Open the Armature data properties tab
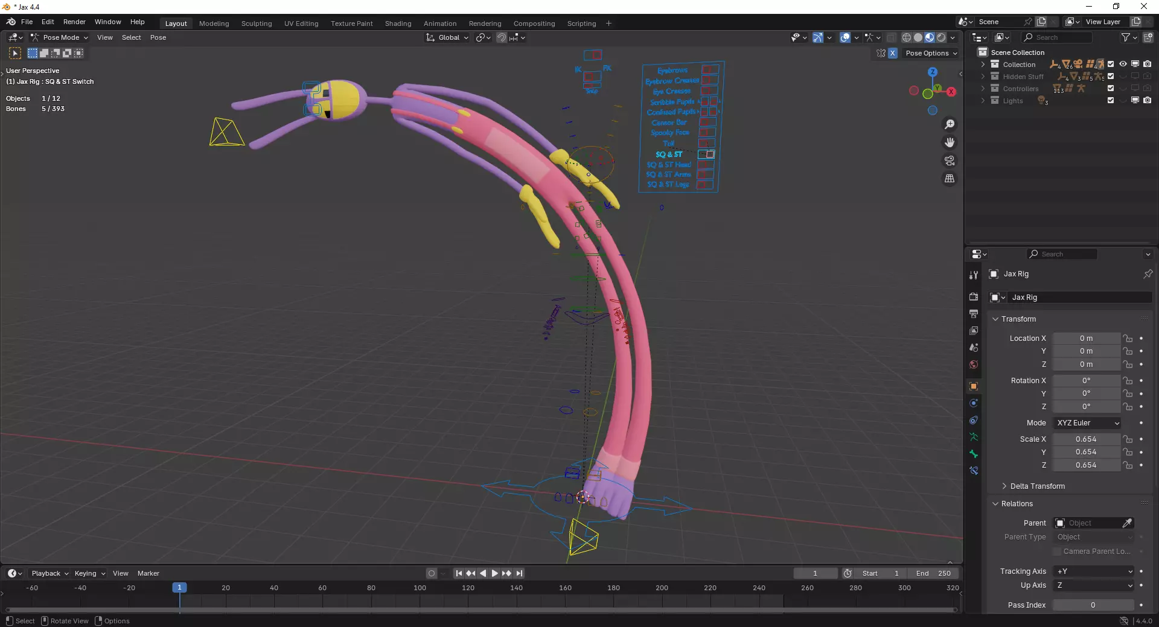Image resolution: width=1159 pixels, height=627 pixels. [x=974, y=437]
